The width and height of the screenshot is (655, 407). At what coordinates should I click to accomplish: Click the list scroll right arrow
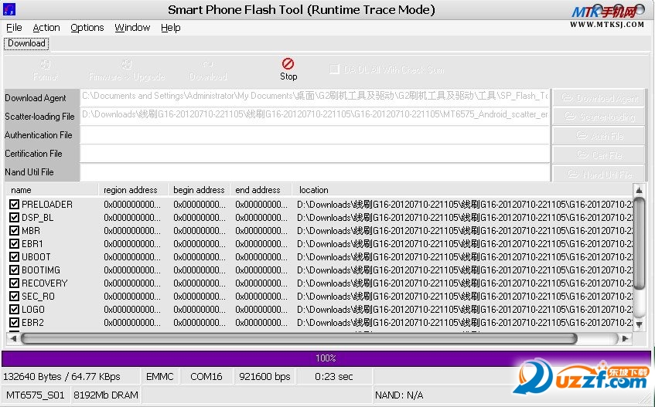click(626, 338)
